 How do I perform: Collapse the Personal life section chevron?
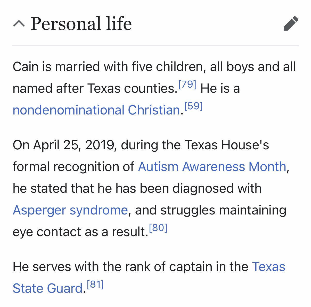tap(19, 24)
